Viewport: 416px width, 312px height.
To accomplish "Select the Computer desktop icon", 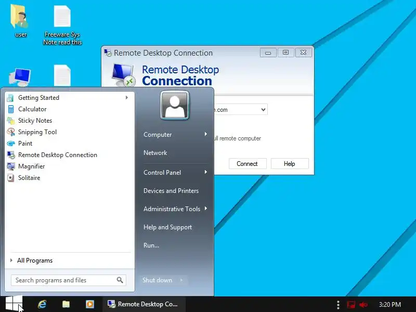I will tap(20, 77).
